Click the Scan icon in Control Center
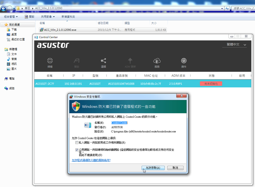255x187 pixels. tap(50, 61)
